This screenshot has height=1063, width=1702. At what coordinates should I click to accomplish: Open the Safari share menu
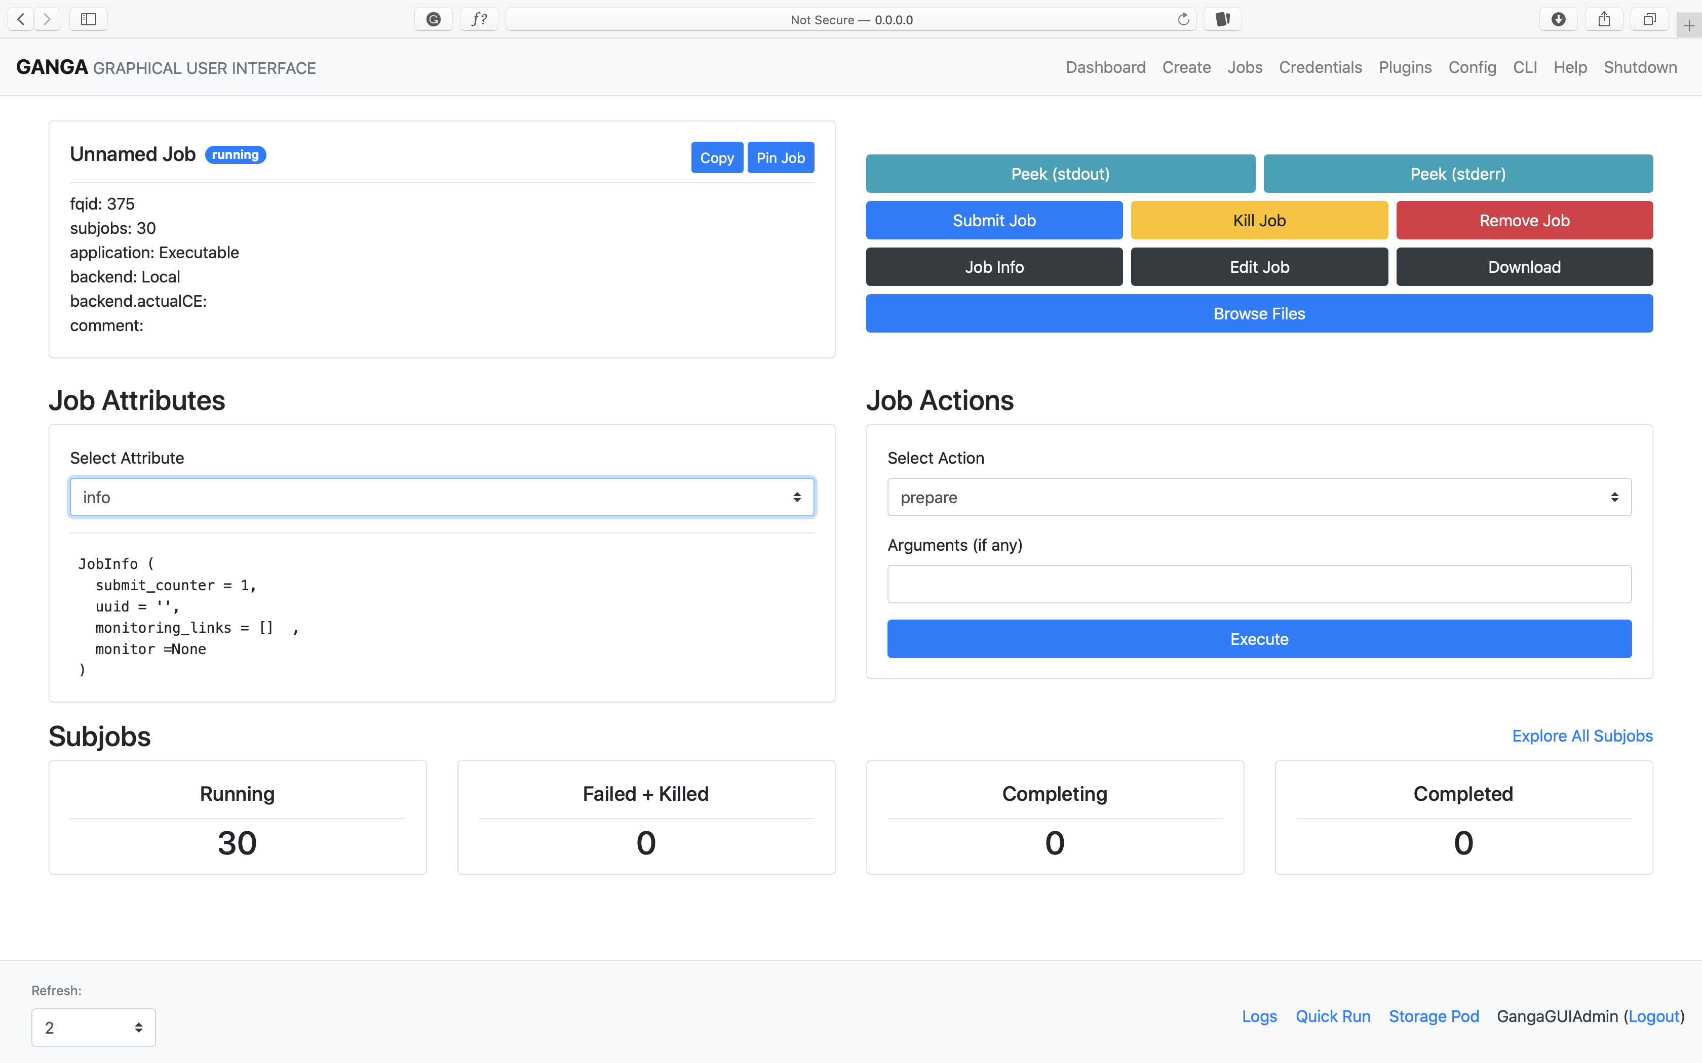1604,19
